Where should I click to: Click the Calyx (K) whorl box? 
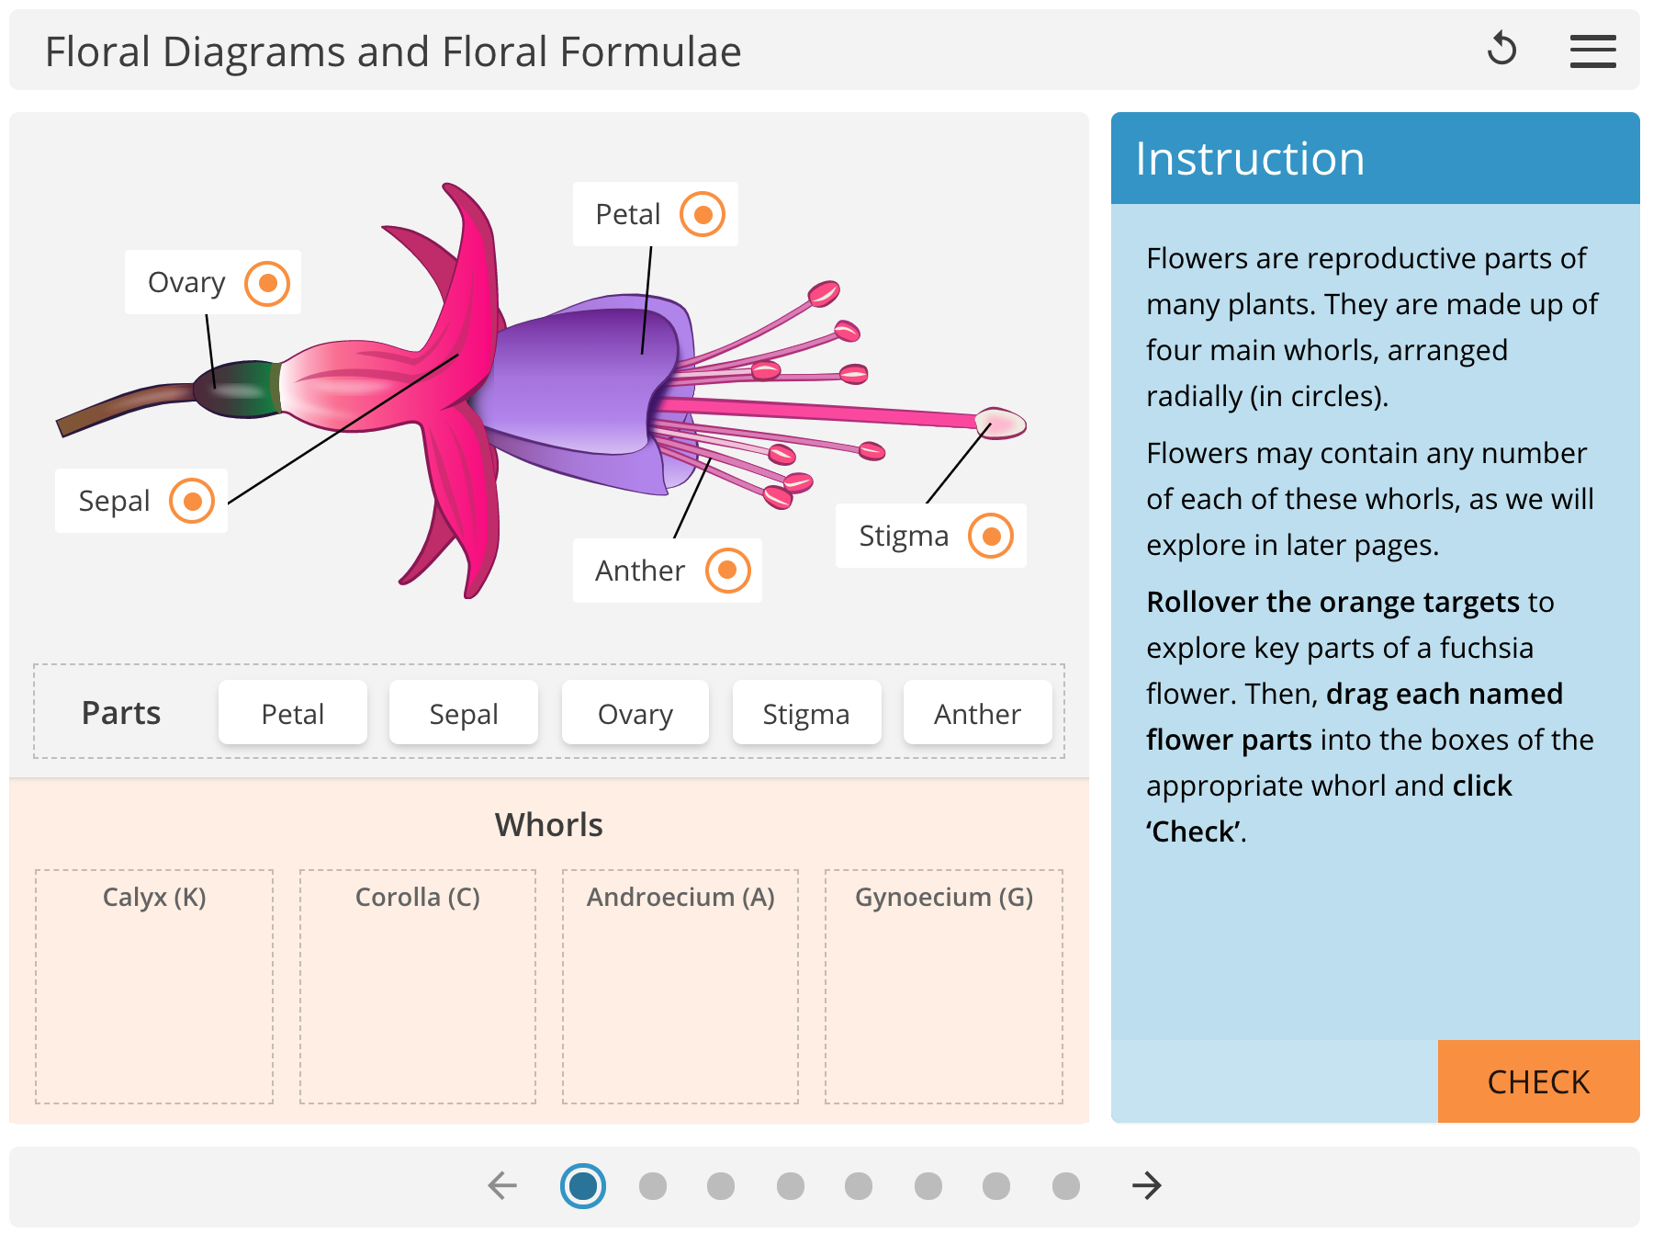tap(154, 988)
